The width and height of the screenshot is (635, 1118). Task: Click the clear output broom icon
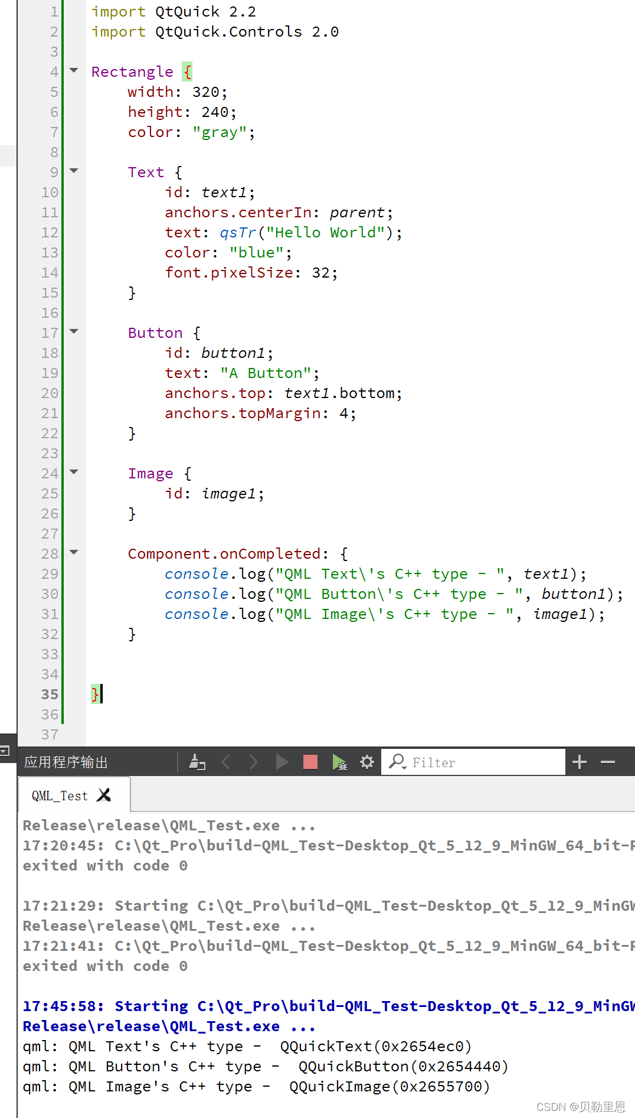[197, 762]
